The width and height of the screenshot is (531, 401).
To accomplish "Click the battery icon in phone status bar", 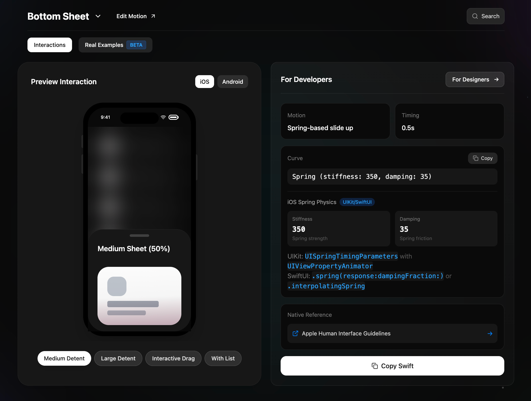I will tap(174, 117).
